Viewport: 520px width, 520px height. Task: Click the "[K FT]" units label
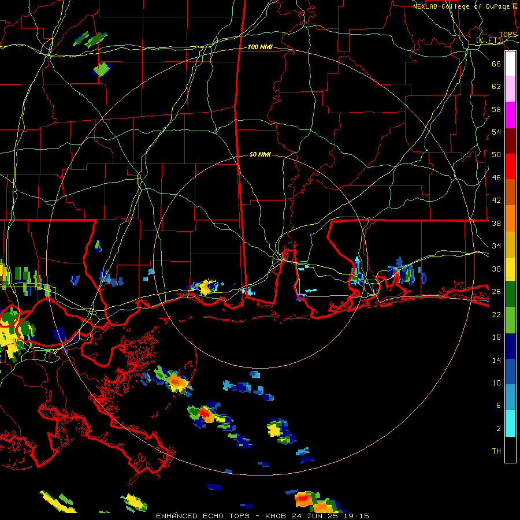(489, 40)
